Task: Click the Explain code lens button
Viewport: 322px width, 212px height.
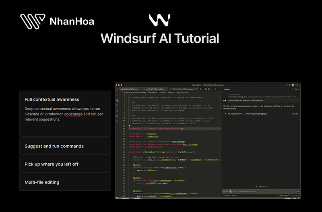Action: pos(163,93)
